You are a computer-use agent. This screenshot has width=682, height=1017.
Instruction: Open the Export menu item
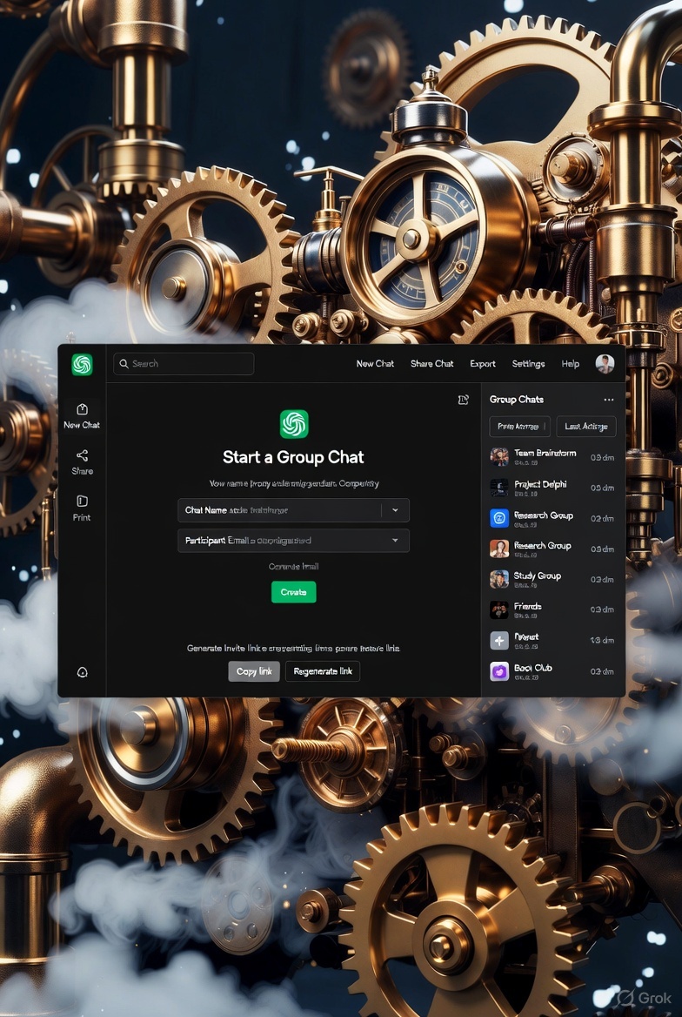click(x=483, y=364)
